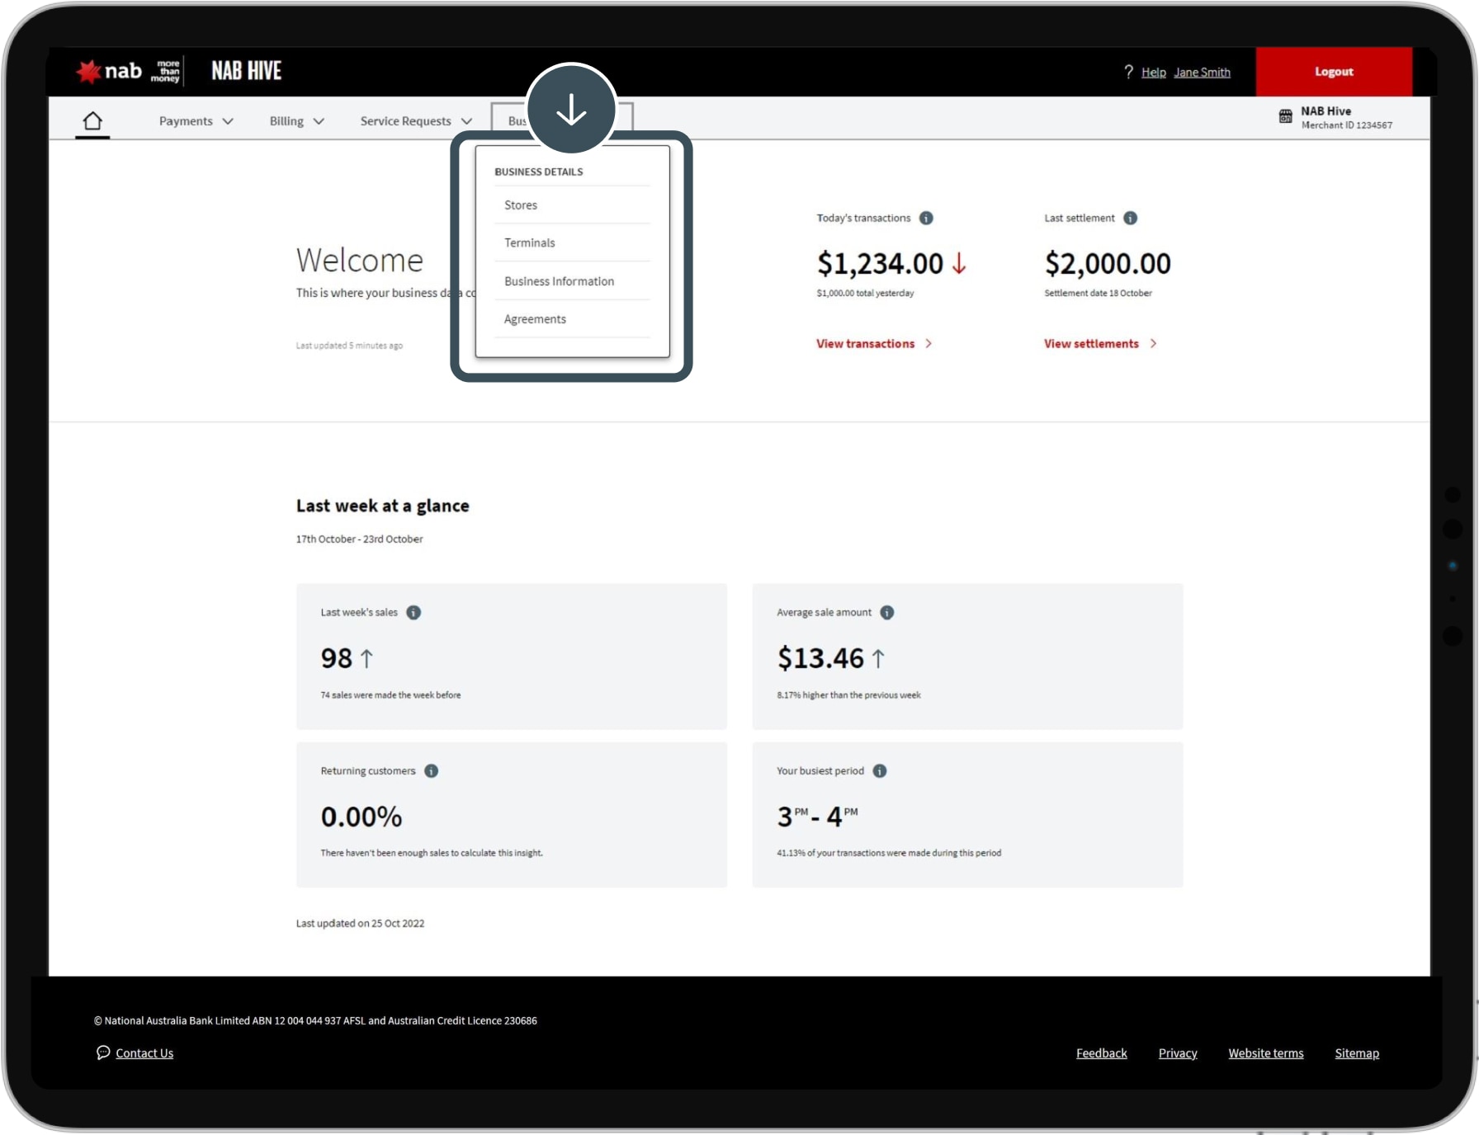The width and height of the screenshot is (1479, 1135).
Task: Expand the Billing dropdown menu
Action: [x=296, y=121]
